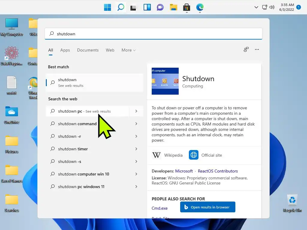Select shutdown pc windows 11 suggestion
307x230 pixels.
87,187
